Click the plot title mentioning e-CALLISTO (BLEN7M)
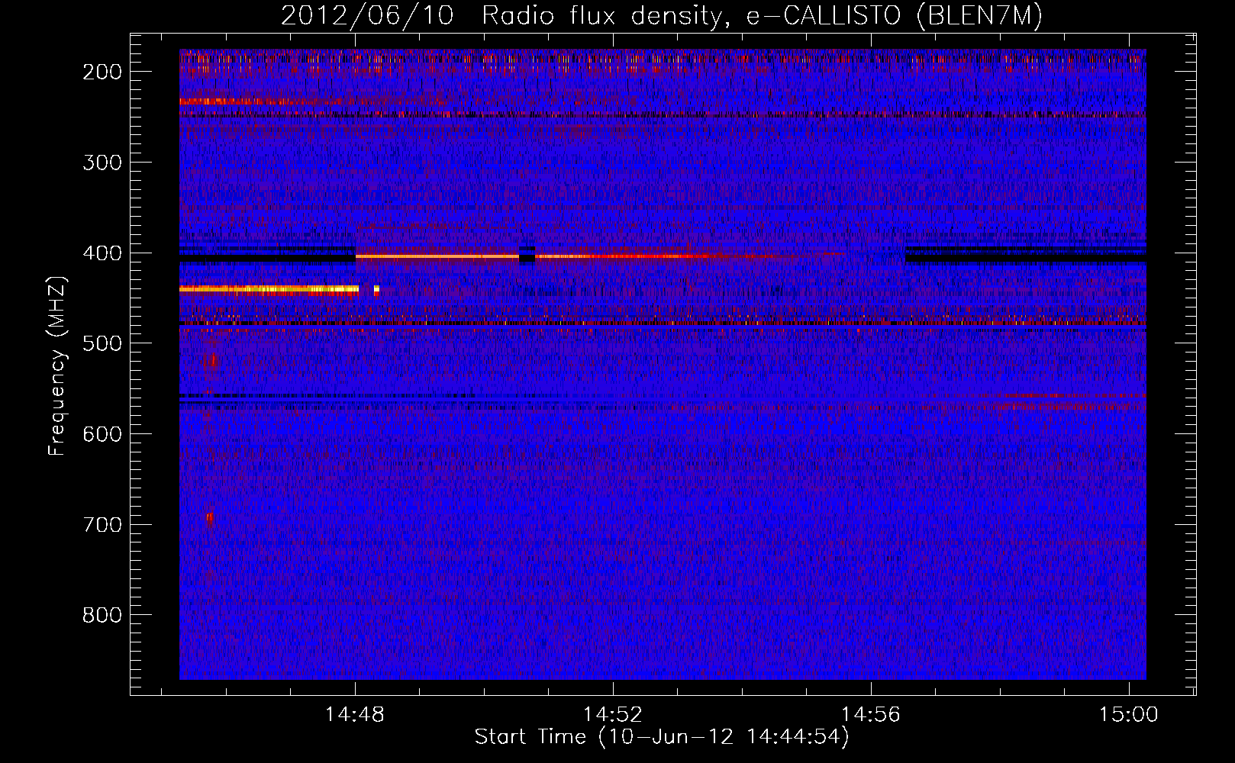Image resolution: width=1235 pixels, height=763 pixels. (661, 16)
